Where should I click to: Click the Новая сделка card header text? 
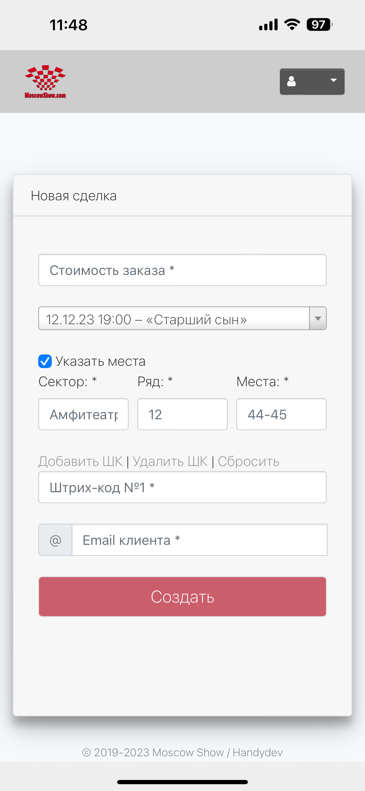click(x=74, y=195)
